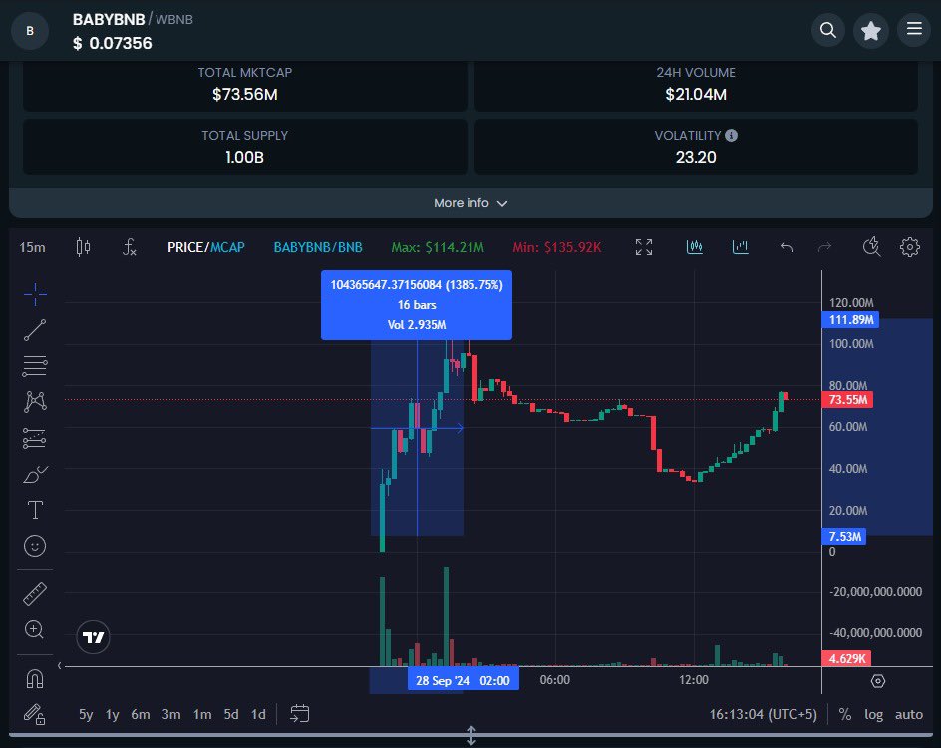
Task: Redo the chart action
Action: coord(825,247)
